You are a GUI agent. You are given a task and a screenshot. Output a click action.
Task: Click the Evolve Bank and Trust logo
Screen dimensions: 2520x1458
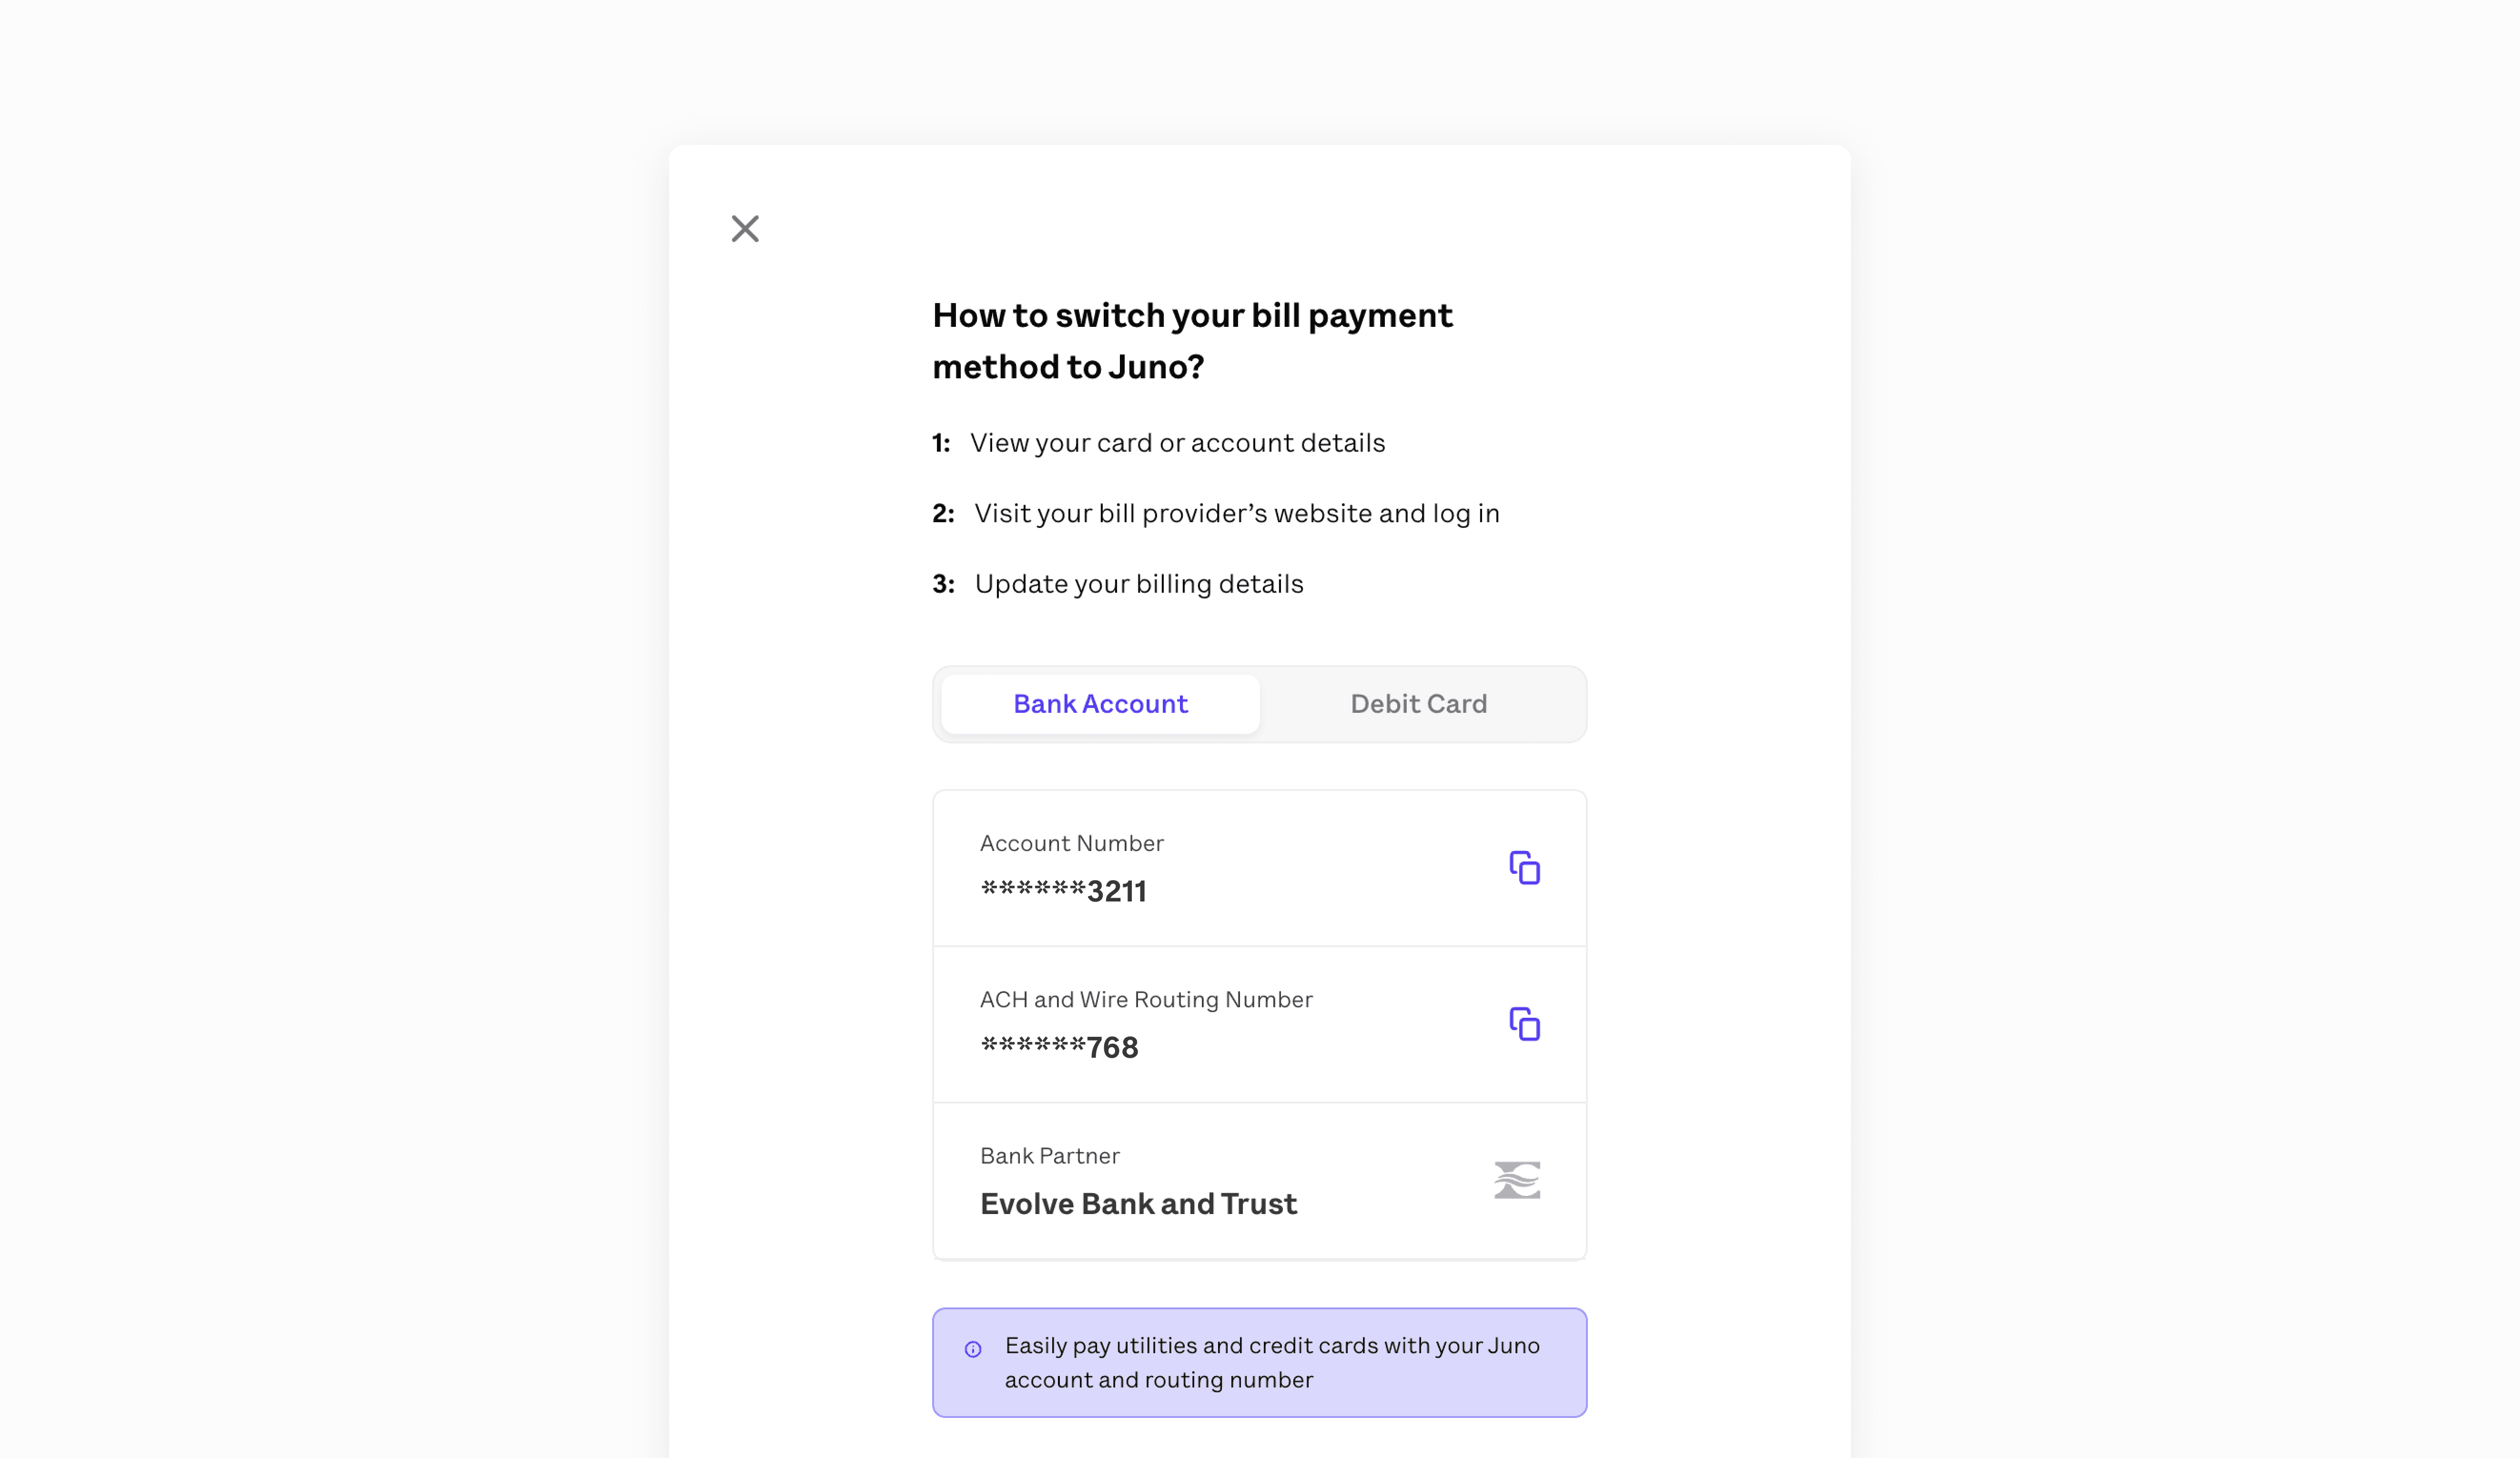pos(1516,1180)
